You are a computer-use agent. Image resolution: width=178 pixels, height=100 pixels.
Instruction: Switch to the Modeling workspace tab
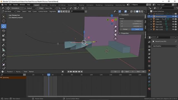[x=44, y=5]
